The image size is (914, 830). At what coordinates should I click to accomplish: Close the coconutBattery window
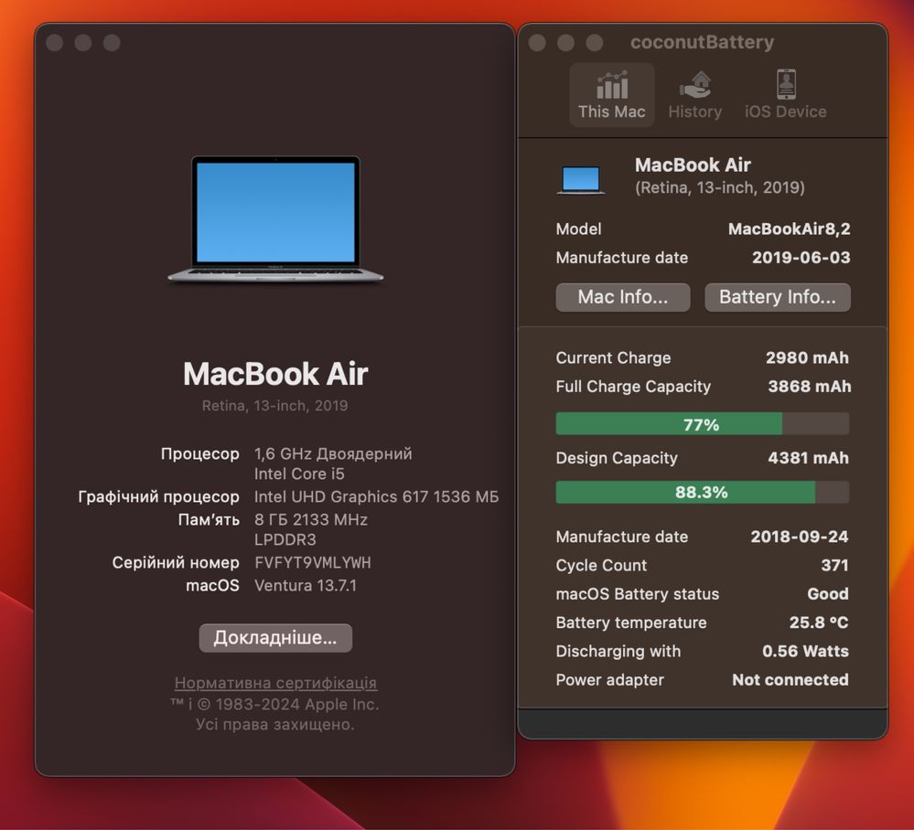(537, 43)
